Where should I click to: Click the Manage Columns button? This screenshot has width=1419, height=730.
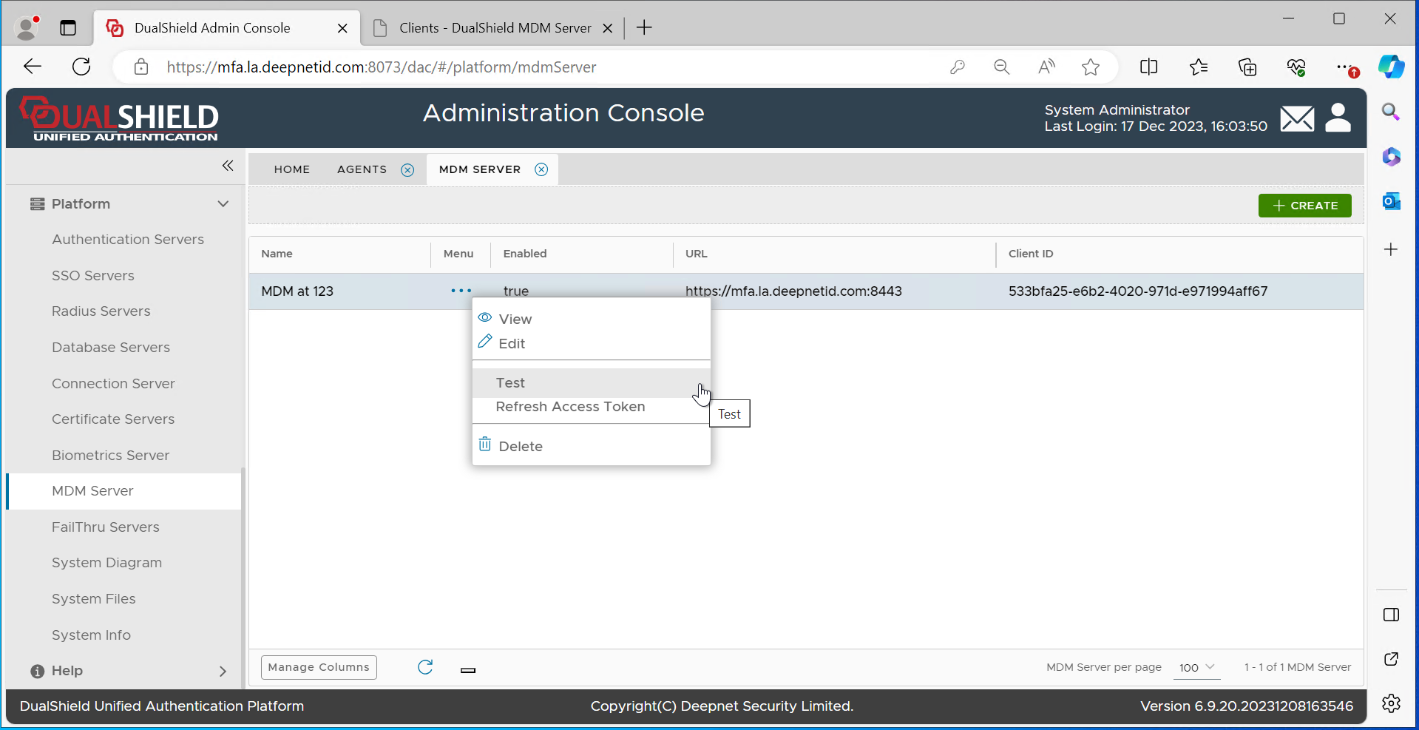click(x=319, y=667)
